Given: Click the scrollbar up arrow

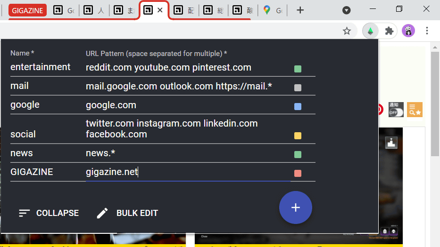Looking at the screenshot, I should click(435, 47).
